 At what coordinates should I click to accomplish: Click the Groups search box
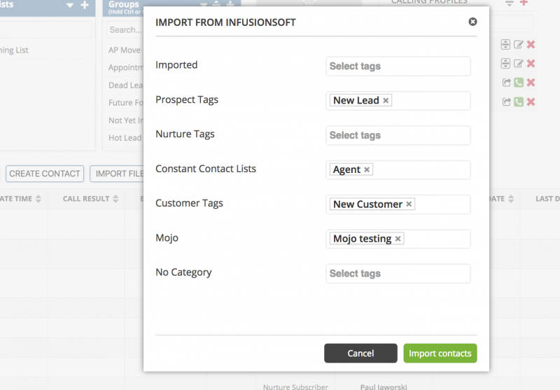125,30
